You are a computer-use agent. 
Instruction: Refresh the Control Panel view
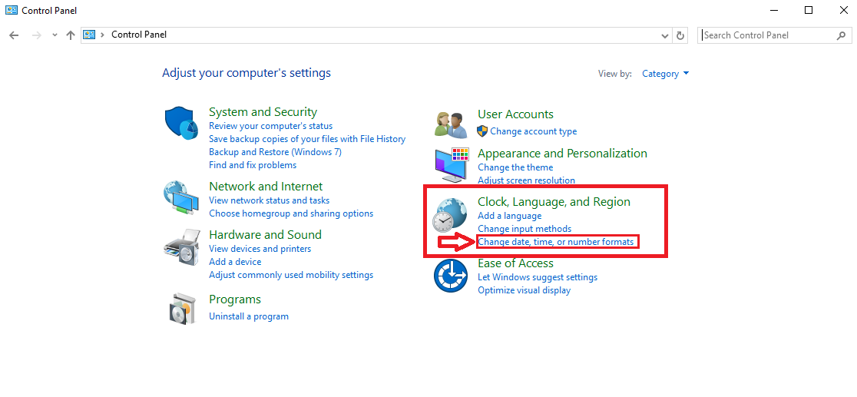point(680,35)
